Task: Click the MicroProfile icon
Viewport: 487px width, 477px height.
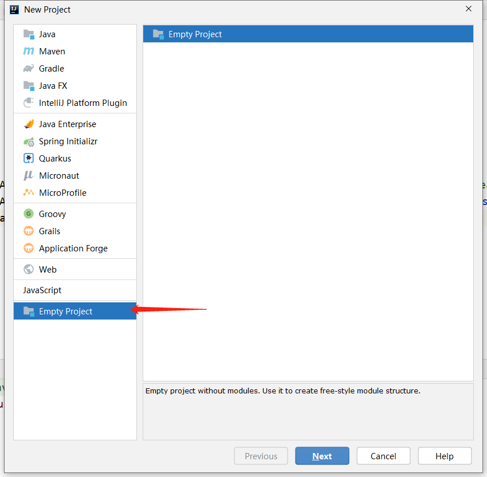Action: point(29,193)
